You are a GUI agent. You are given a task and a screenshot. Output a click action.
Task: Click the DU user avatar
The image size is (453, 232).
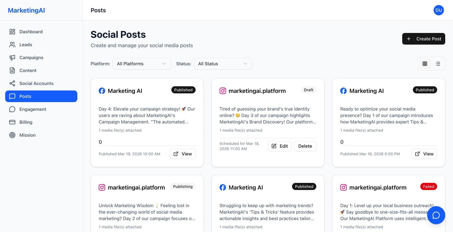pos(439,10)
